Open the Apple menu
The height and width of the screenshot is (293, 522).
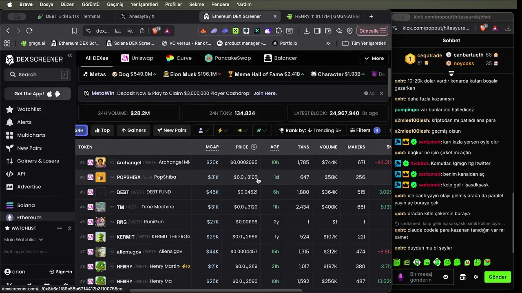(x=9, y=4)
